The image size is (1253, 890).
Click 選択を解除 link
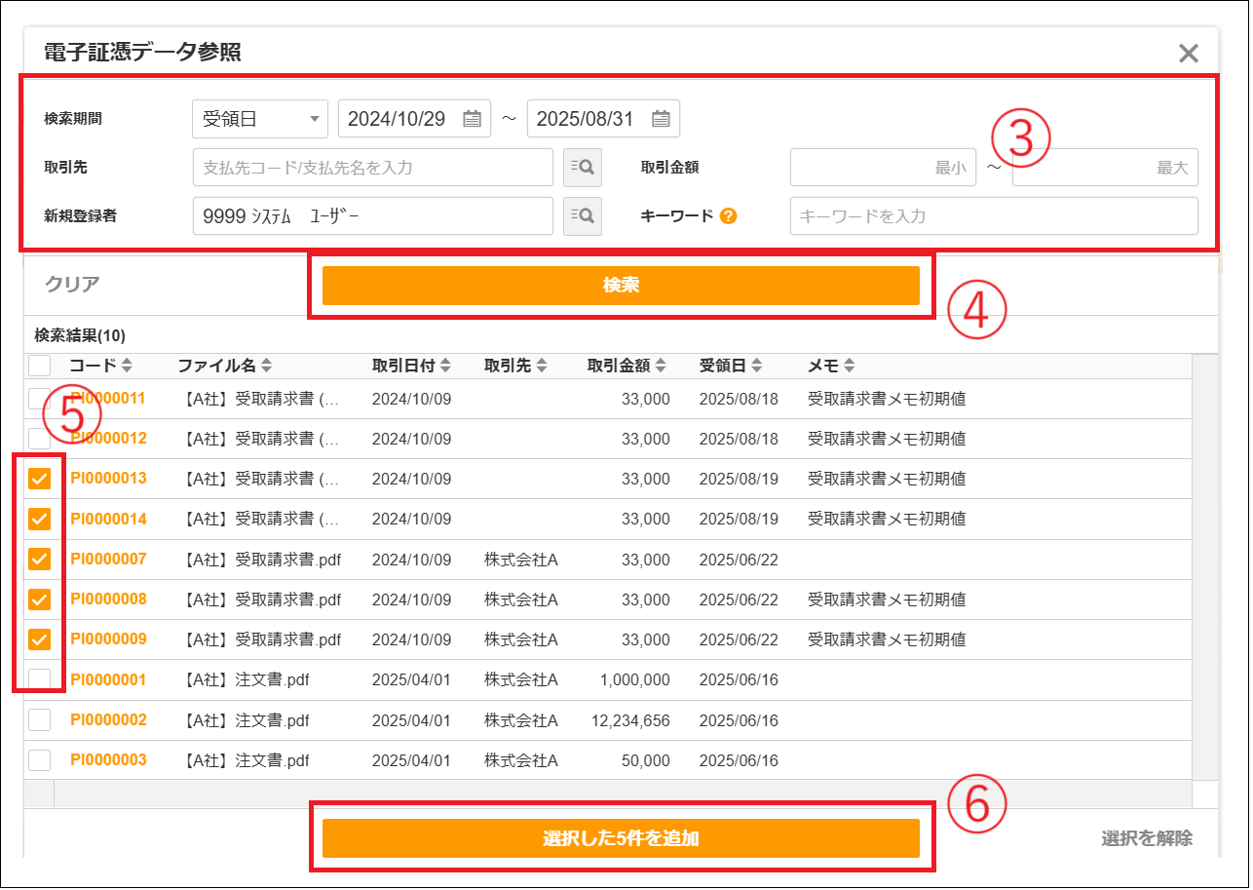(x=1147, y=838)
